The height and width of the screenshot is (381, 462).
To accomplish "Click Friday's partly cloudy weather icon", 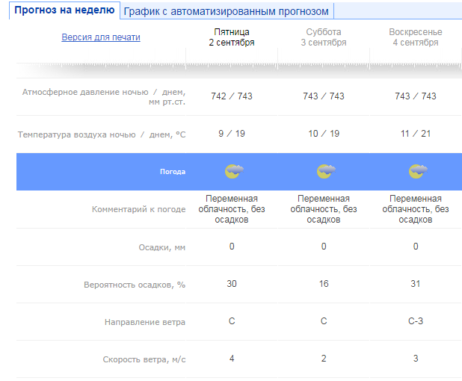I will point(233,171).
